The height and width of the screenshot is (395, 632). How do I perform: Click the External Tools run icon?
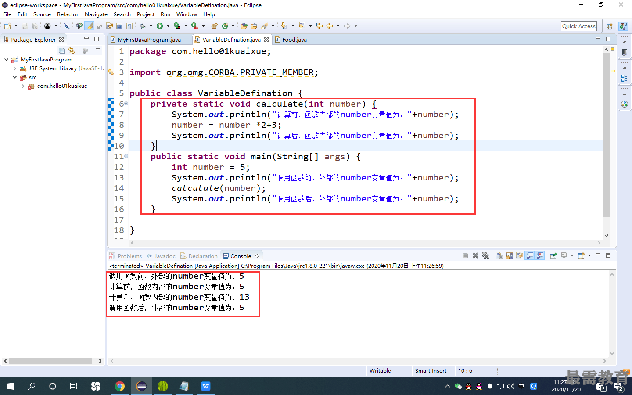click(195, 26)
